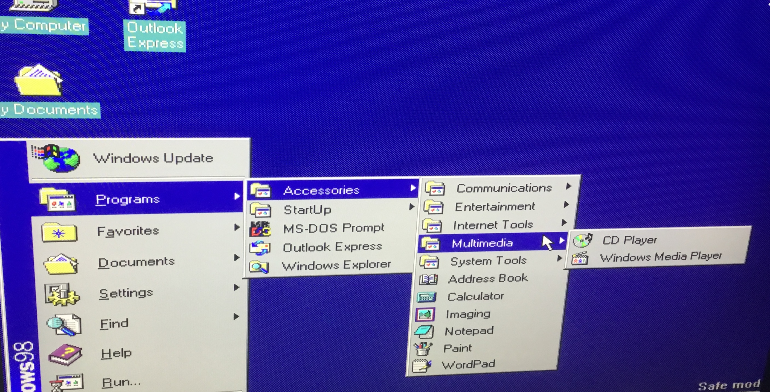Expand the Entertainment submenu arrow

click(566, 205)
